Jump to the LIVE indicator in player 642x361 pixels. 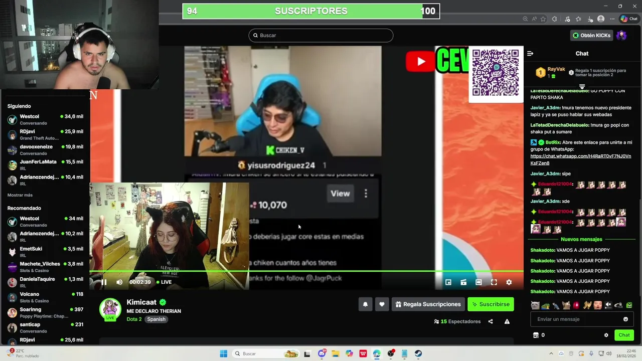tap(164, 282)
